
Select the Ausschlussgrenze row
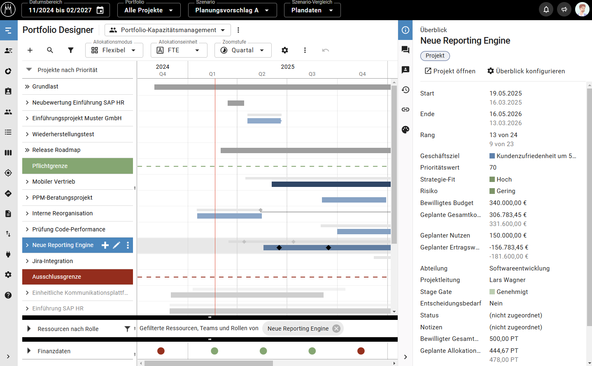point(77,277)
